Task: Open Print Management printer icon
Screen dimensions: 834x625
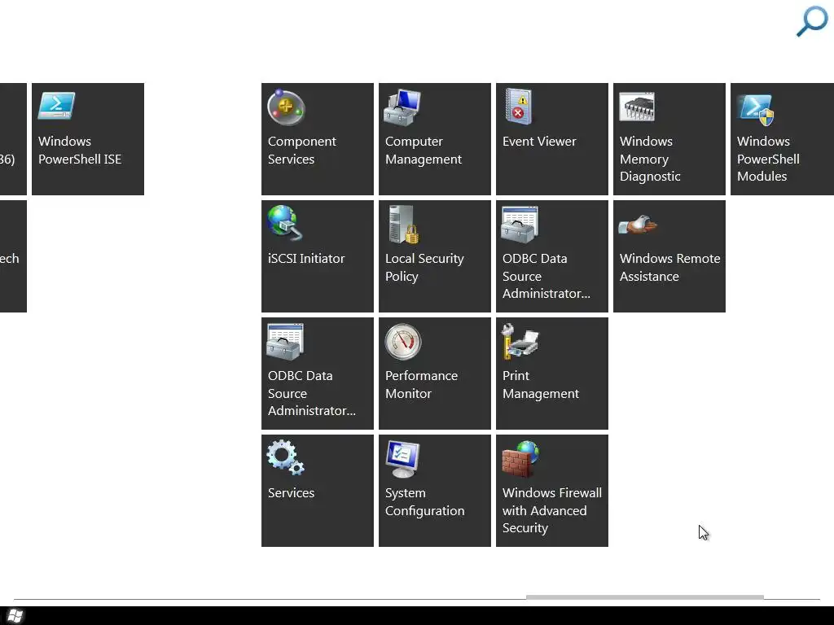Action: (x=520, y=341)
